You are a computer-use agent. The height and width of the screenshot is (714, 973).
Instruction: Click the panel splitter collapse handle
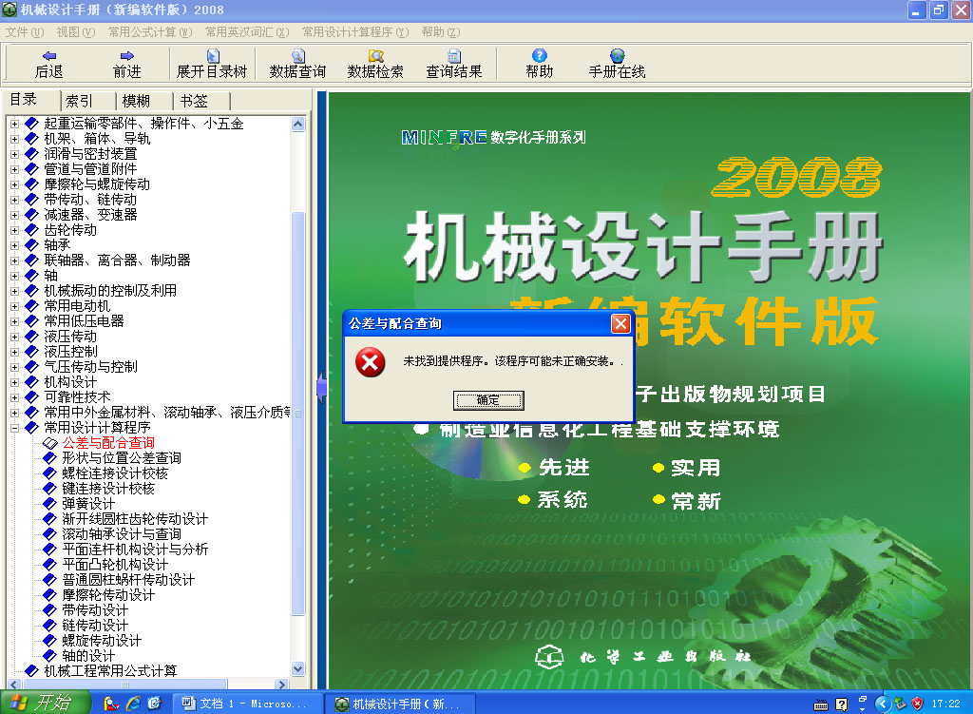[321, 387]
